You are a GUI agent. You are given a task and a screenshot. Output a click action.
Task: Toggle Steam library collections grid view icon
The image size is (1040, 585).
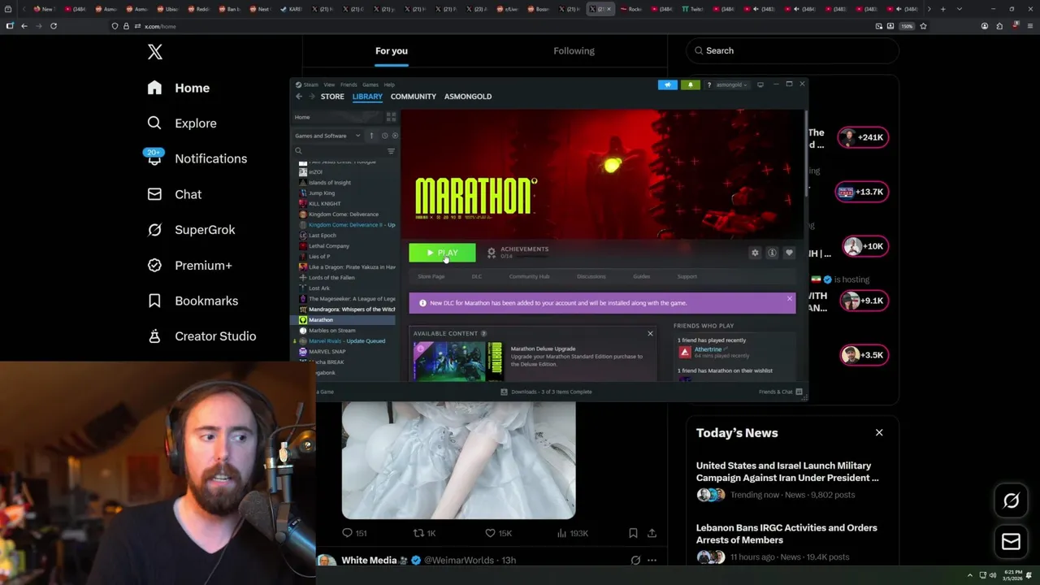pyautogui.click(x=391, y=117)
